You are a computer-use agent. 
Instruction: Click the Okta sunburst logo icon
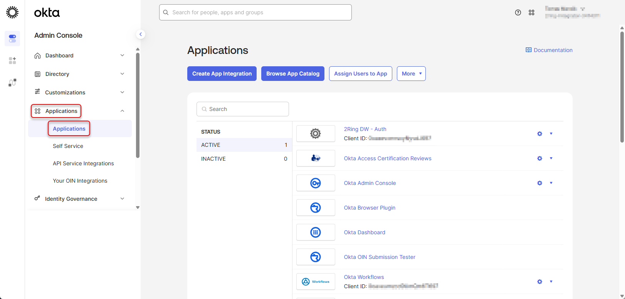[12, 12]
